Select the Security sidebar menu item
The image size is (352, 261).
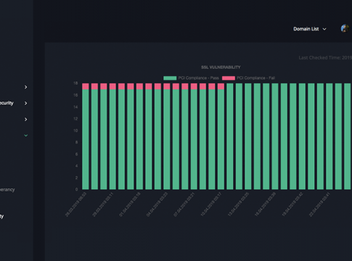point(7,103)
